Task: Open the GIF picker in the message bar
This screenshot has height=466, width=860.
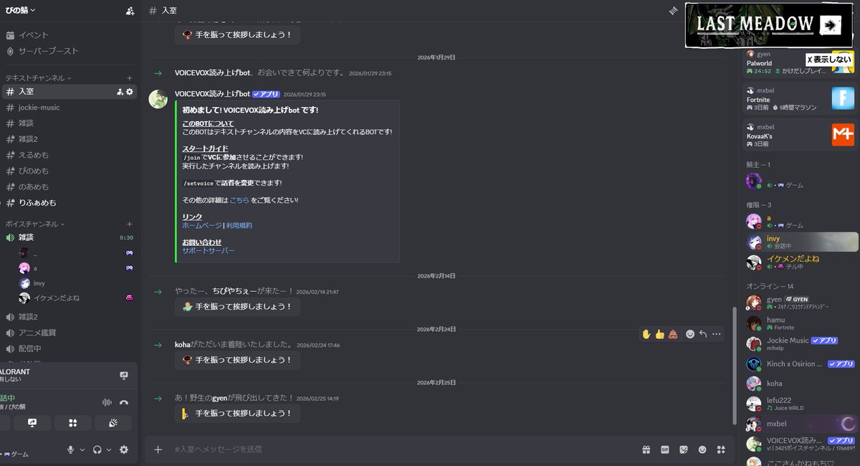Action: pos(664,450)
